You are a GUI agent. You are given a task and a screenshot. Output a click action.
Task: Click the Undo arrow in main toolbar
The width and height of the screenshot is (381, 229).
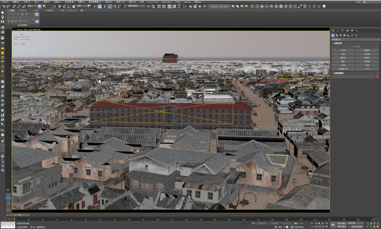pos(4,6)
